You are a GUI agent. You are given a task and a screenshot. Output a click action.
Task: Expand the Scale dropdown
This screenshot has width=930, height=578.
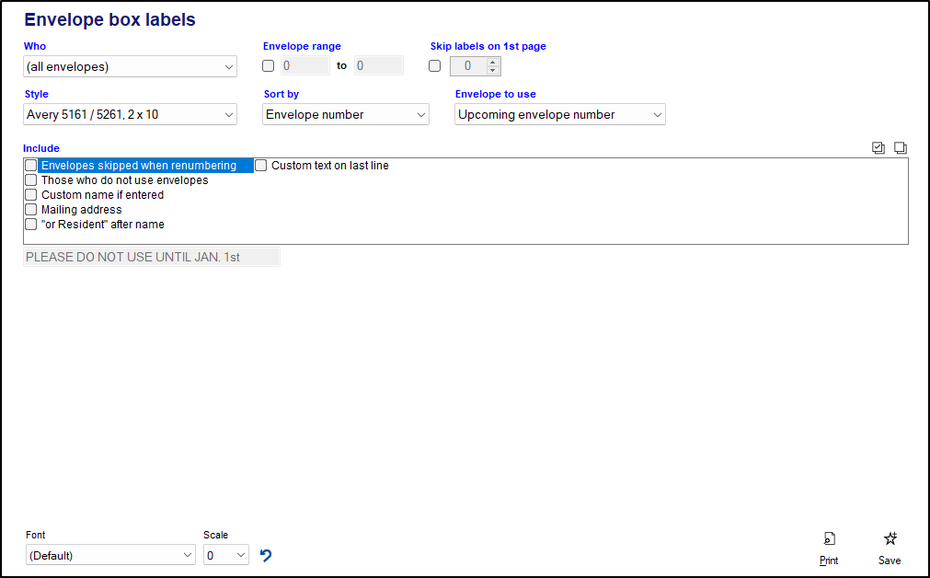pos(226,555)
